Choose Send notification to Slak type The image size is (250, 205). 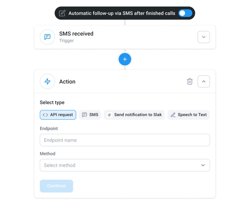tap(134, 115)
